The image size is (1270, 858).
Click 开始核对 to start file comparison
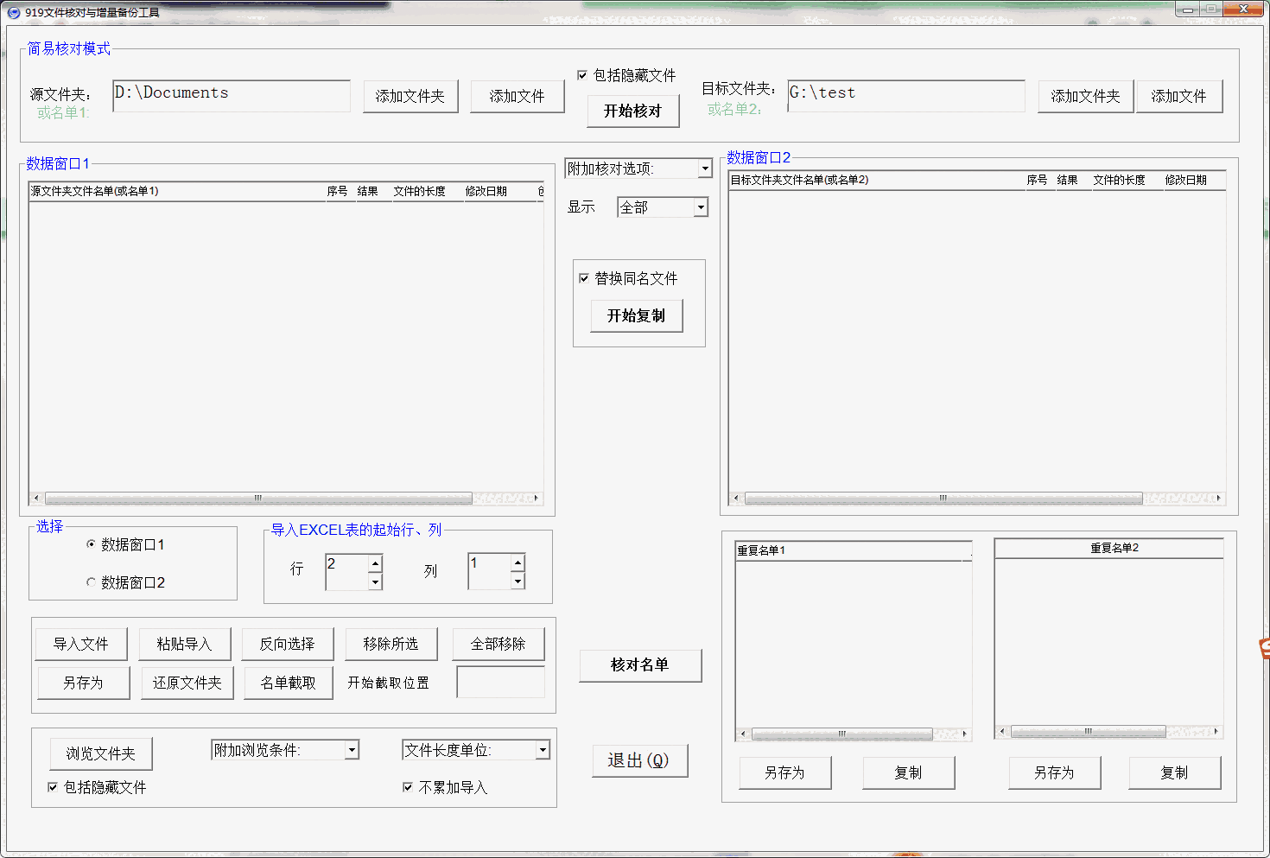pyautogui.click(x=633, y=111)
